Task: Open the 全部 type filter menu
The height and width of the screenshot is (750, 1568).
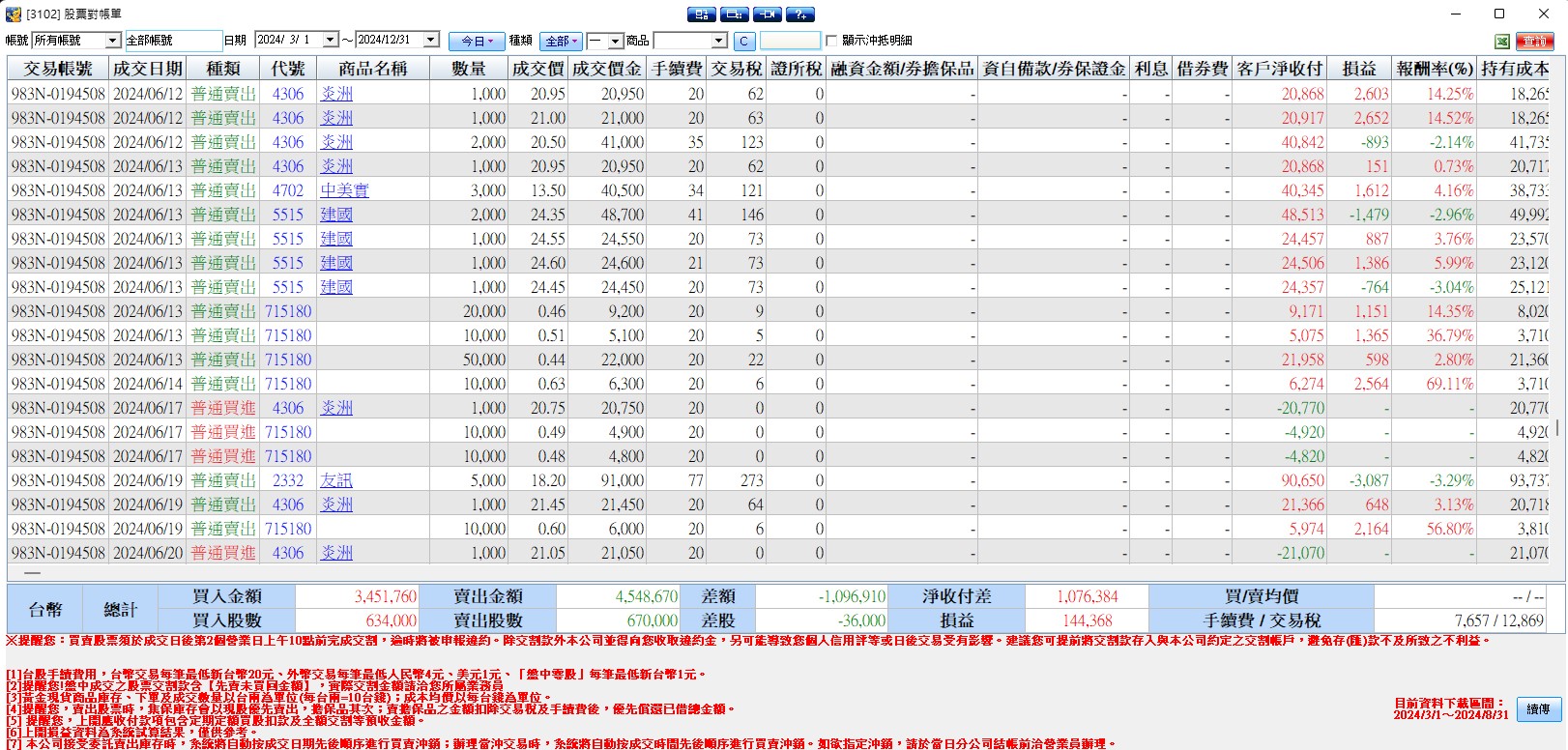Action: [562, 41]
